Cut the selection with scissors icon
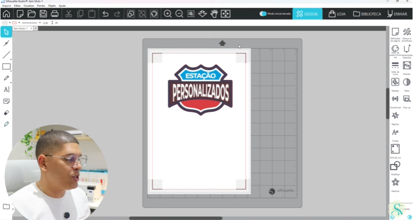The height and width of the screenshot is (220, 413). (69, 14)
